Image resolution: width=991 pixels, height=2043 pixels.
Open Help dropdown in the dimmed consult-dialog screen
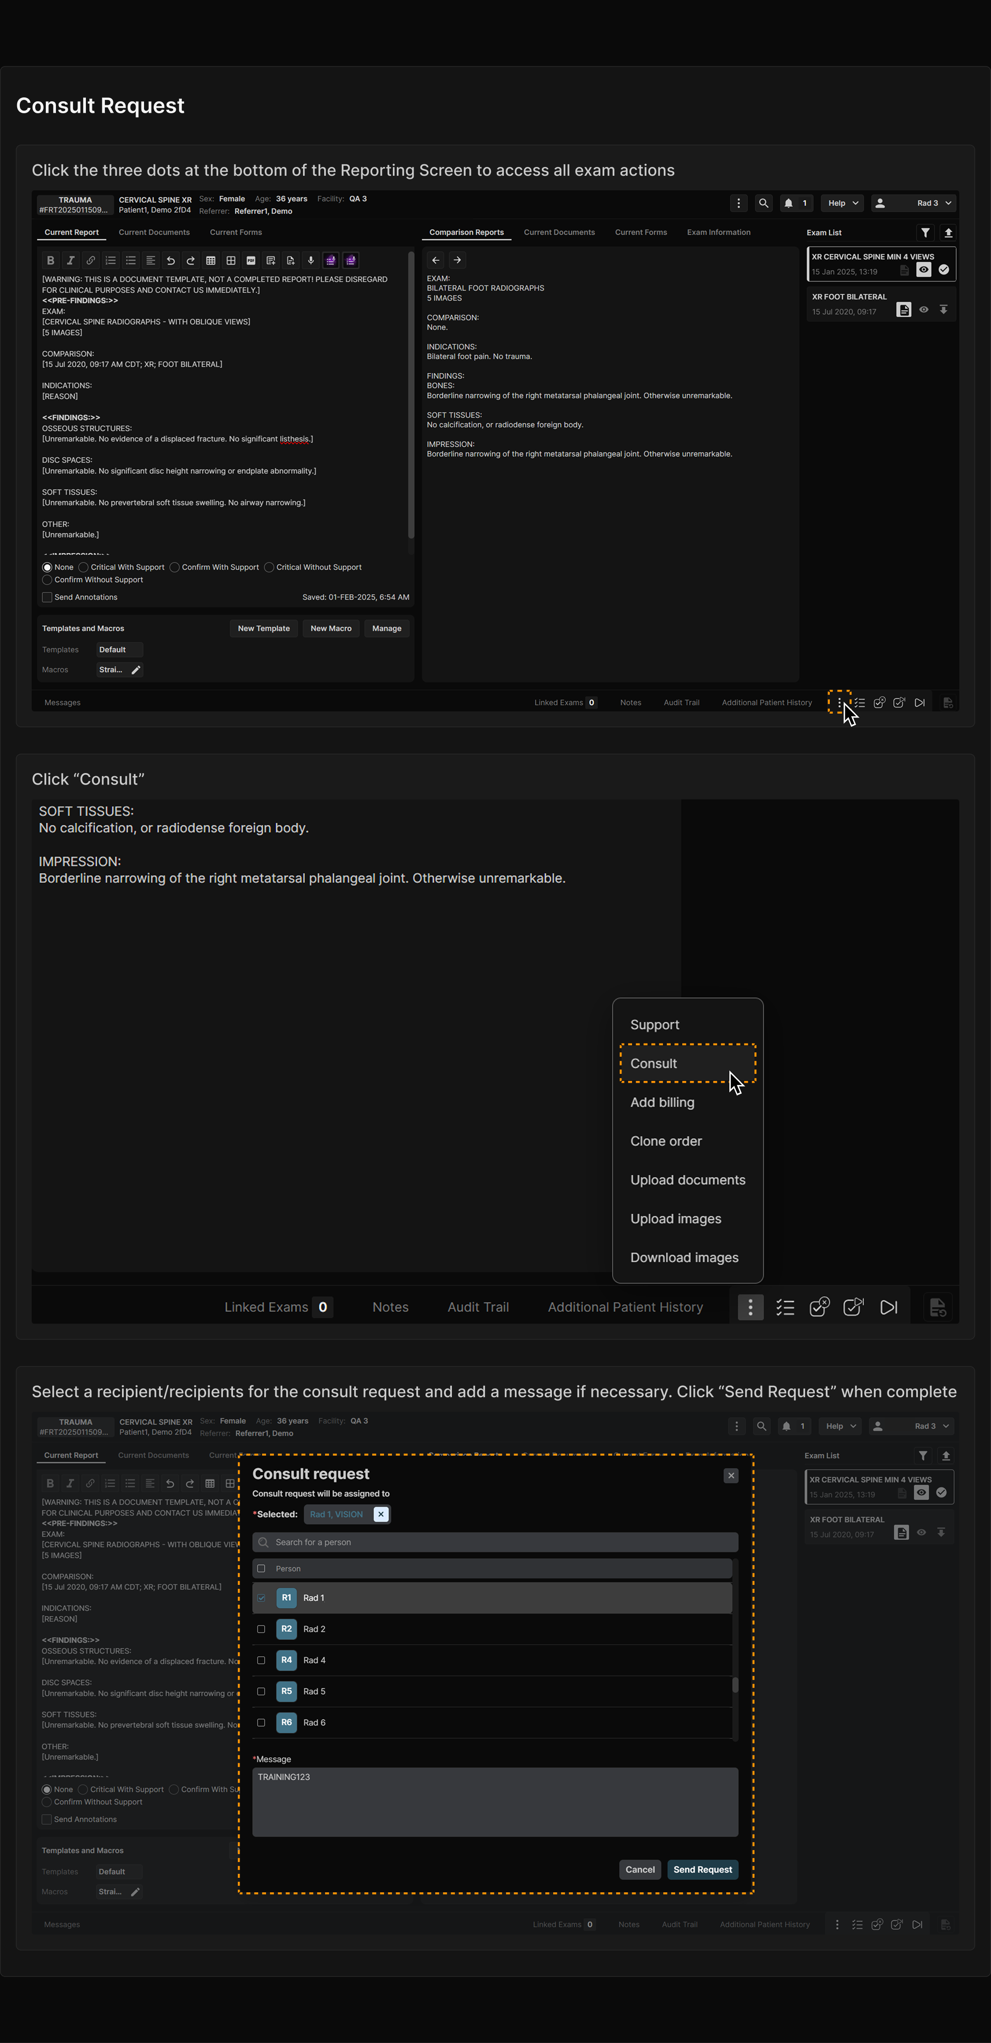click(x=840, y=1426)
